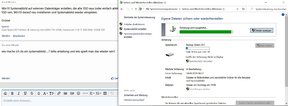Click the thumbs-up like icon
This screenshot has width=288, height=106.
pos(112,78)
